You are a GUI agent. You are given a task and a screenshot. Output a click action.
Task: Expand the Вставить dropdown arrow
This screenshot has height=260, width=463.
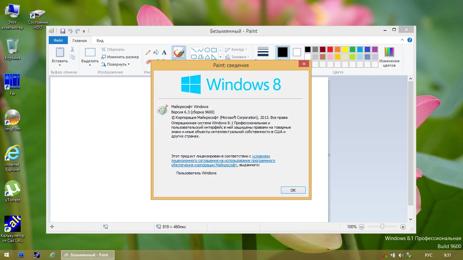pos(60,65)
